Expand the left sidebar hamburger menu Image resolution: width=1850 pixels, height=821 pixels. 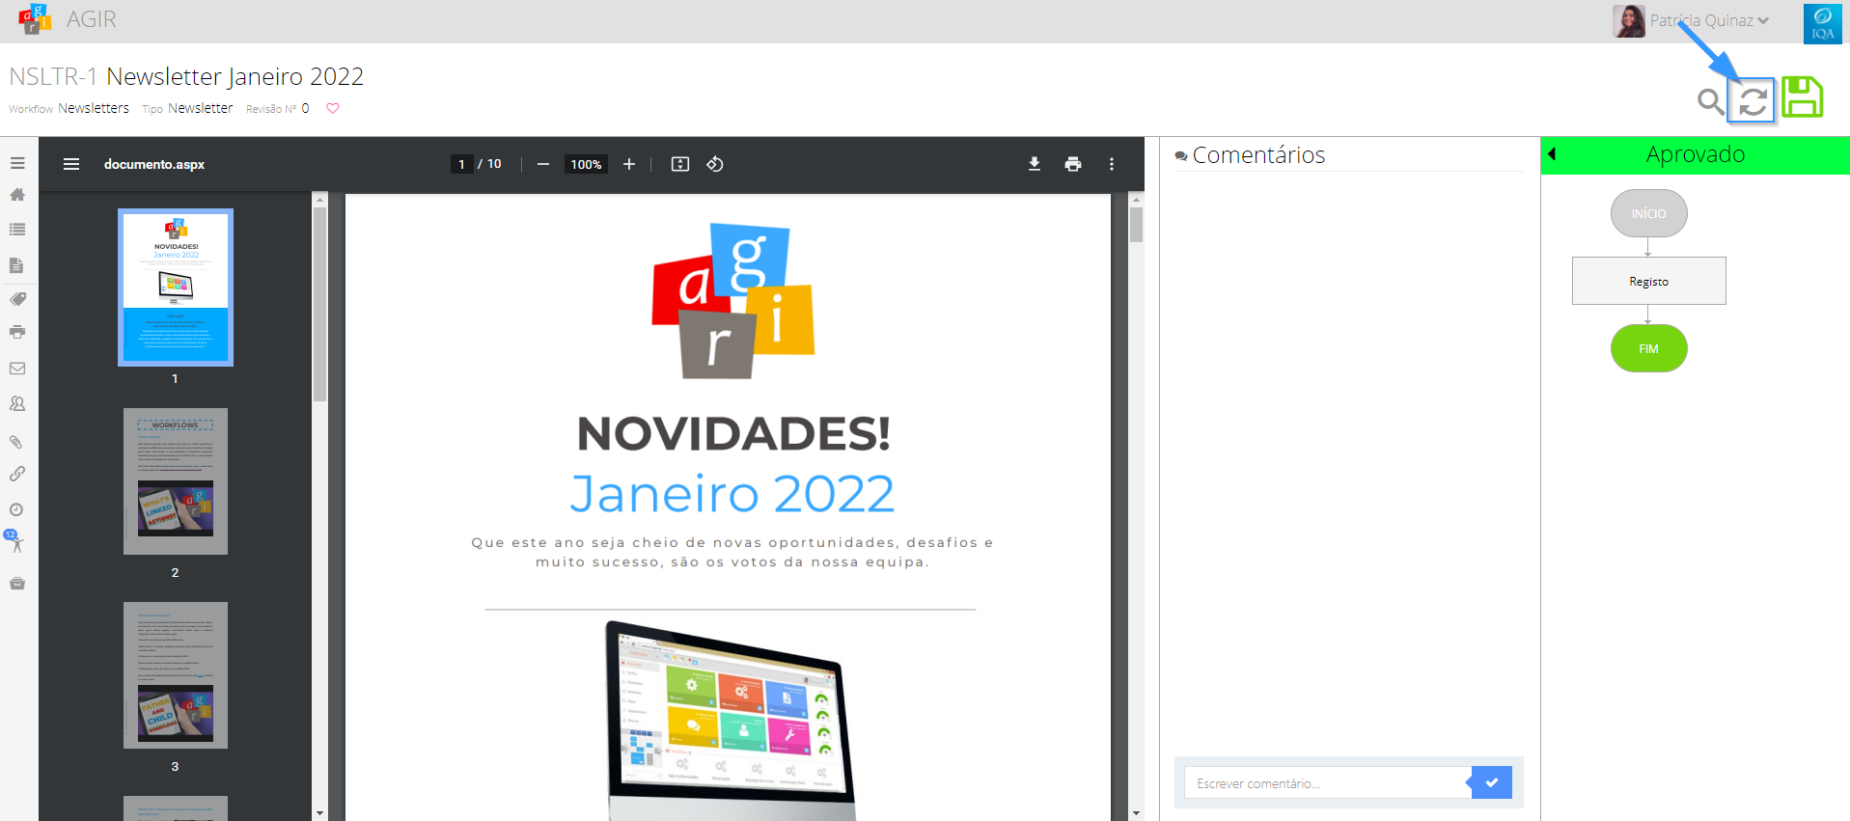point(17,164)
